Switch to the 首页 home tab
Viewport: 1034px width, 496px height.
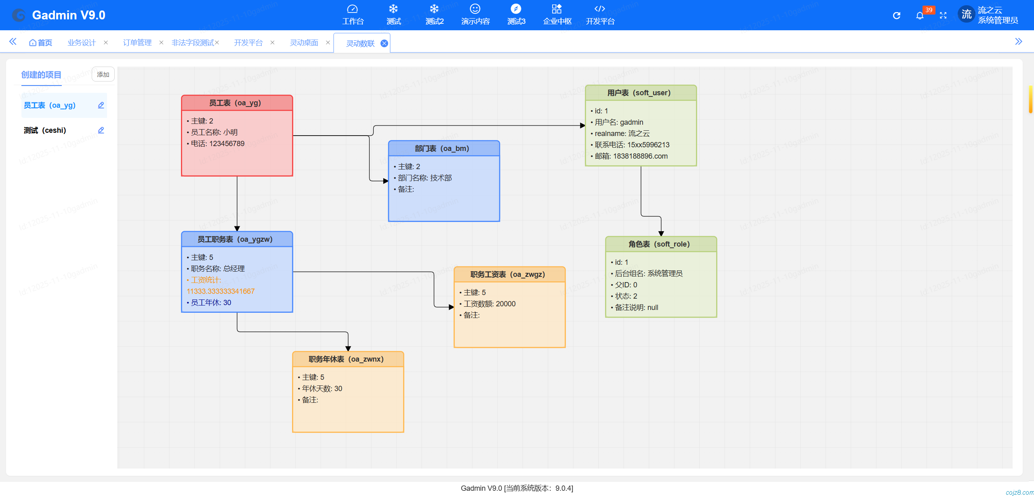pos(41,42)
